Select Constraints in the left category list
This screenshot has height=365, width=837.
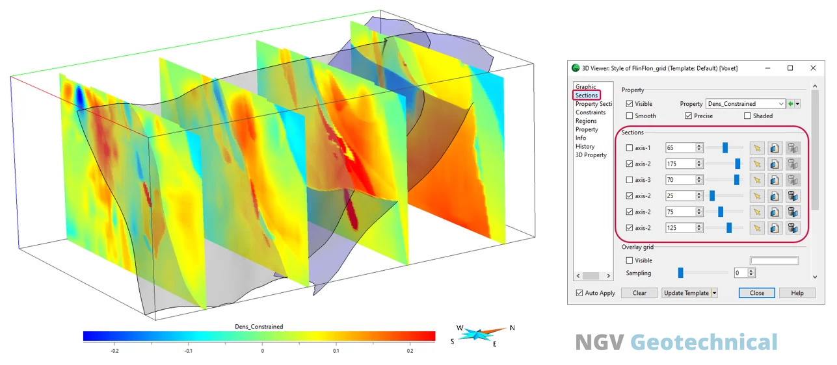coord(590,112)
